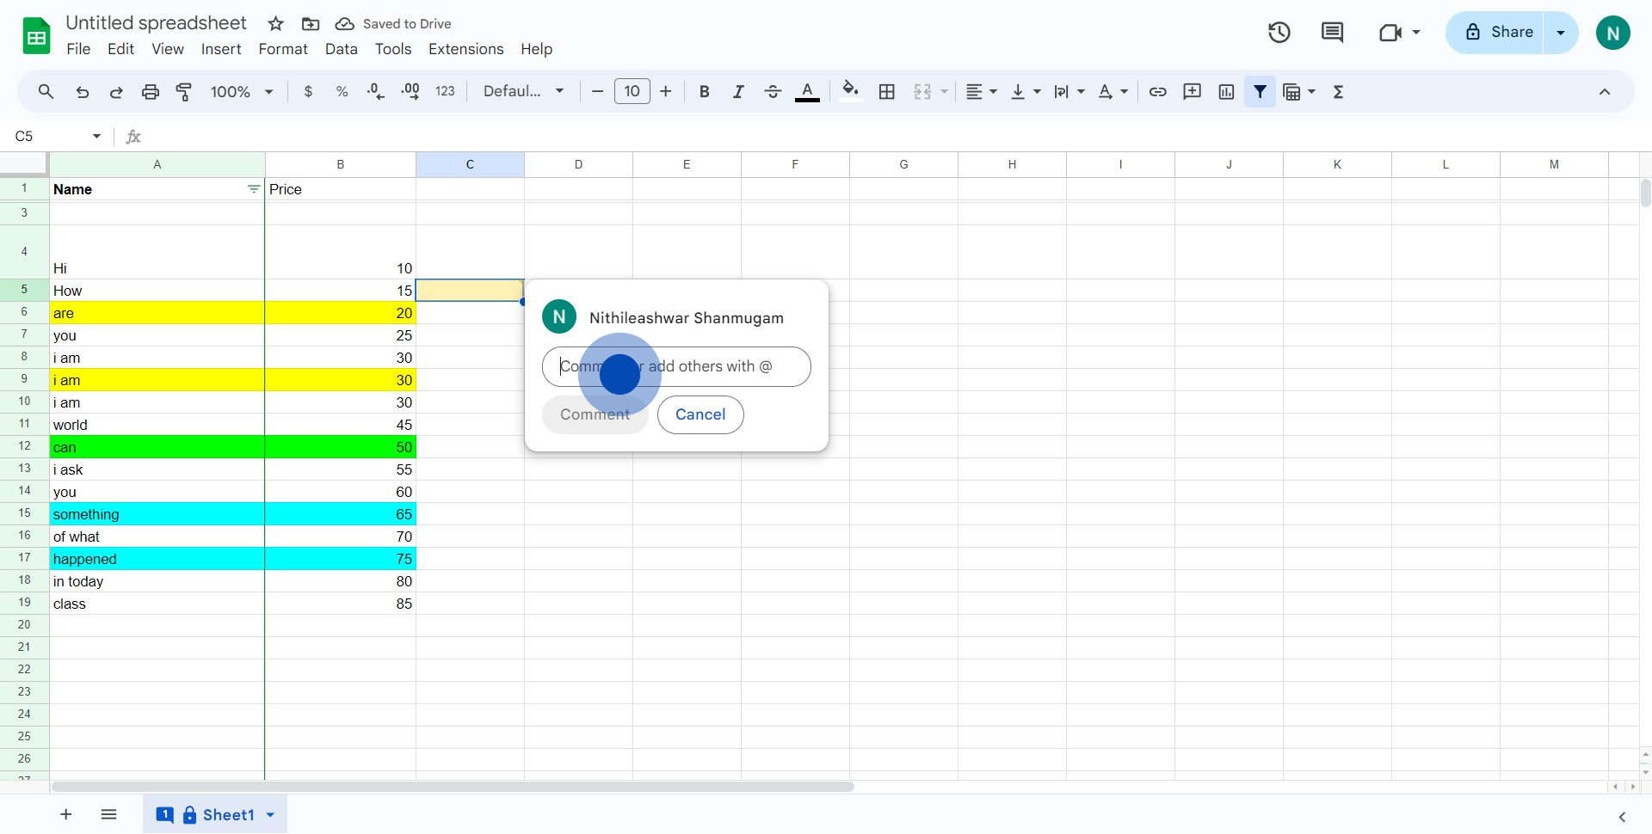Toggle italic formatting
1652x834 pixels.
tap(738, 92)
